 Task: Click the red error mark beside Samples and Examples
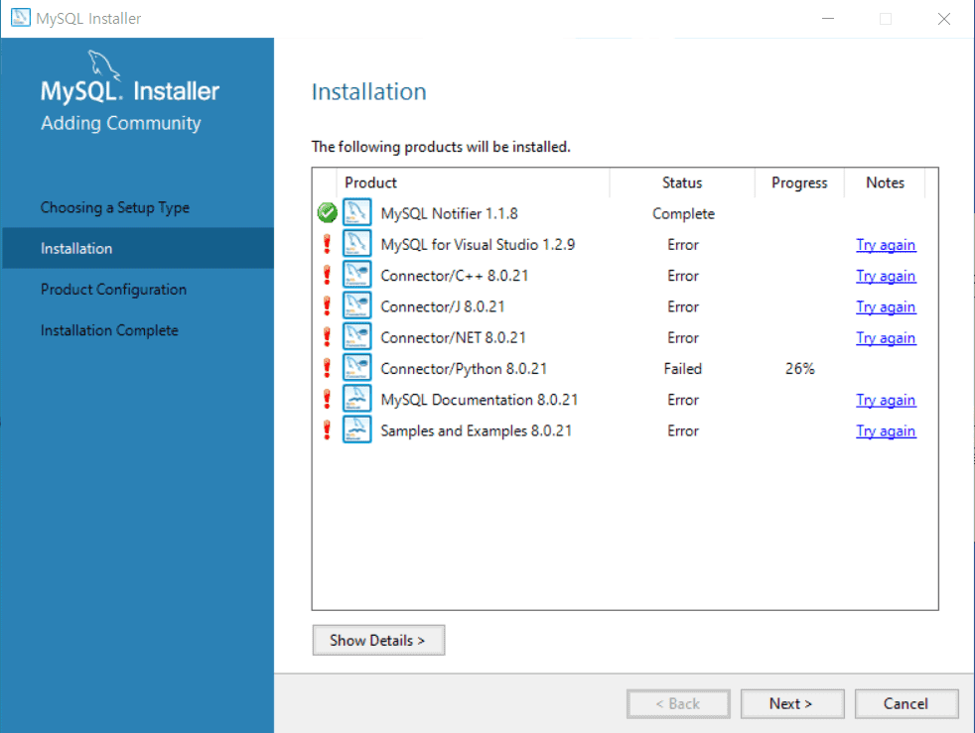[327, 429]
